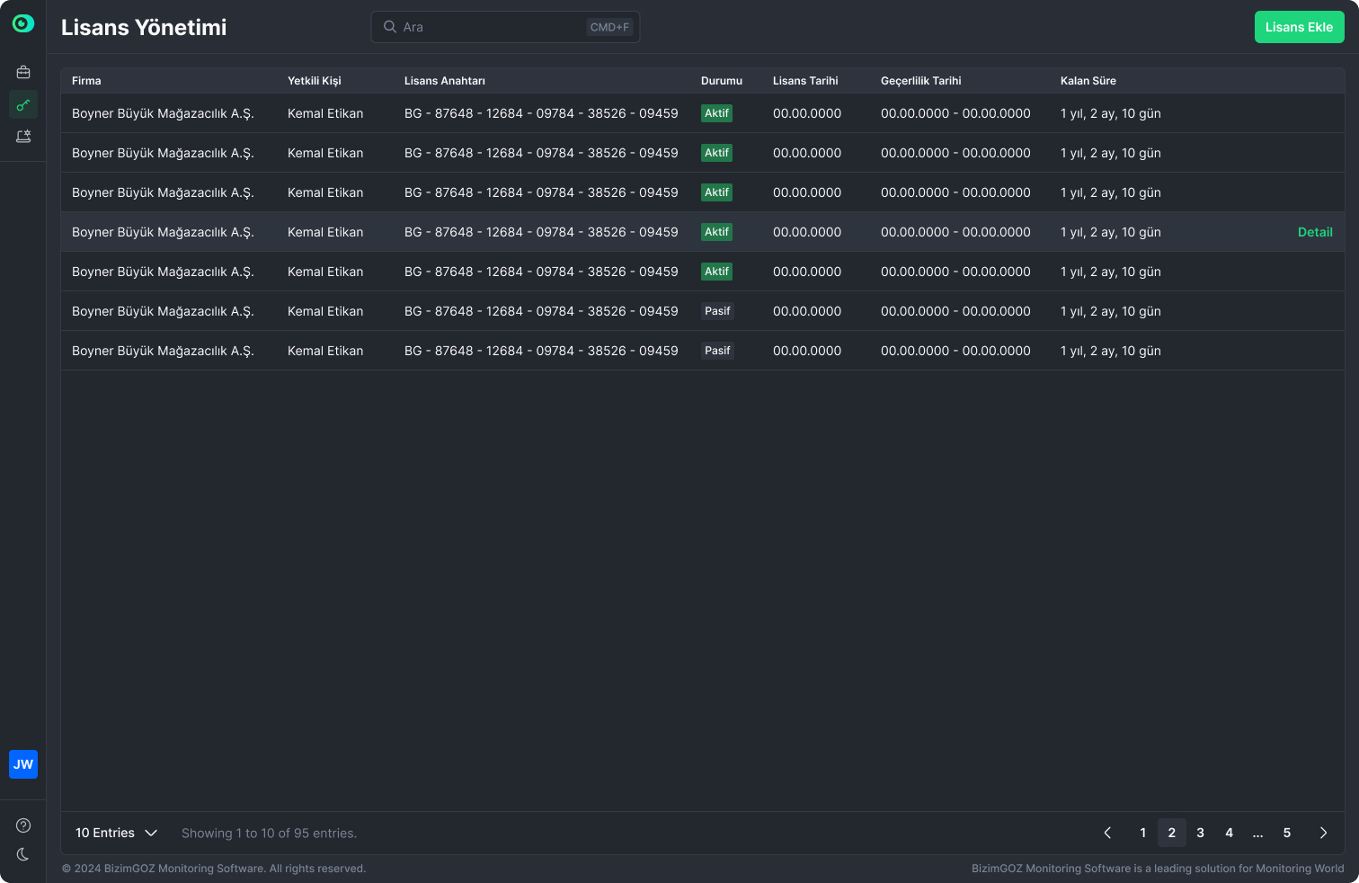Sort by Yetkili Kişi column header
This screenshot has width=1359, height=883.
(315, 81)
